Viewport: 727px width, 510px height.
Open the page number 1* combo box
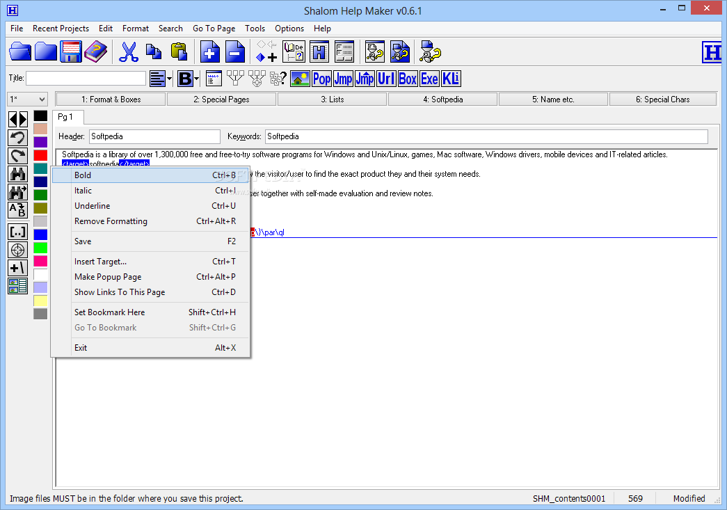28,99
